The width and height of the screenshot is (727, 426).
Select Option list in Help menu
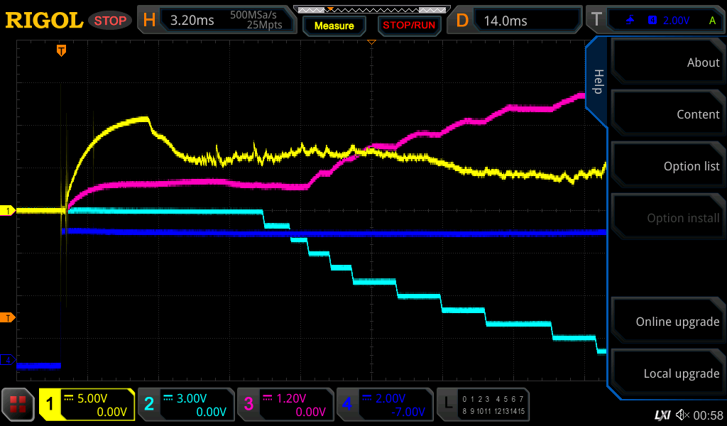pyautogui.click(x=667, y=166)
